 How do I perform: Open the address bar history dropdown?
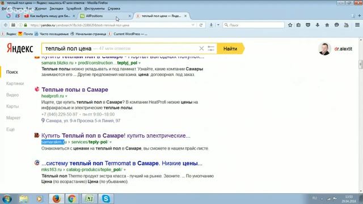click(193, 25)
